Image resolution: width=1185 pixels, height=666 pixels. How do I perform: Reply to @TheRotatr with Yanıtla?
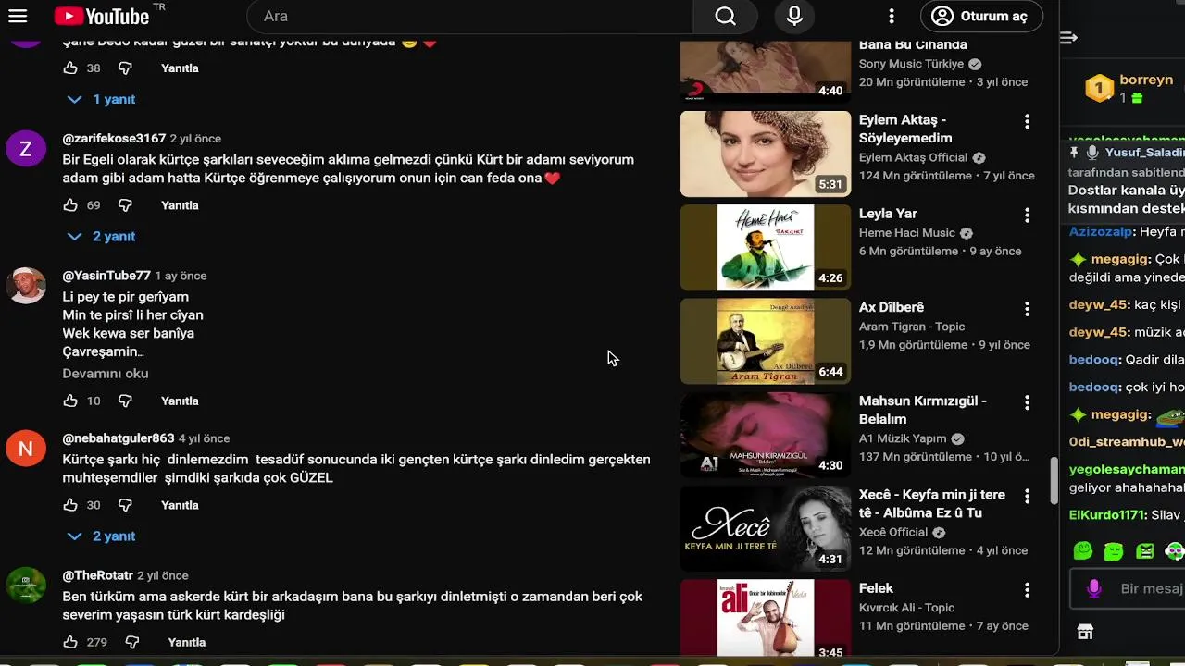point(187,642)
